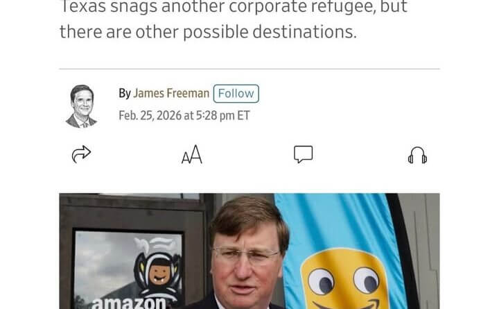
Task: Click the author portrait sketch
Action: 81,106
